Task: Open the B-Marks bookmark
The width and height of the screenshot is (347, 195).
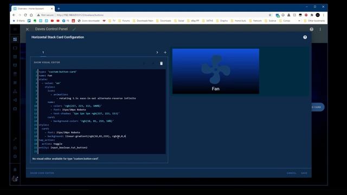Action: click(19, 21)
